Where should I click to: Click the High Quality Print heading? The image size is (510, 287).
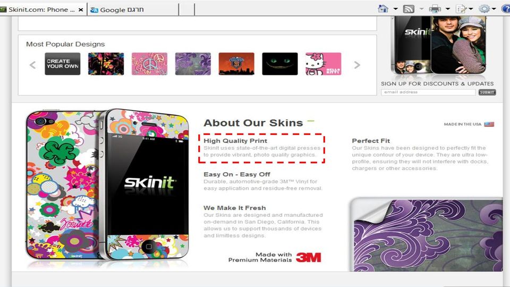coord(235,140)
